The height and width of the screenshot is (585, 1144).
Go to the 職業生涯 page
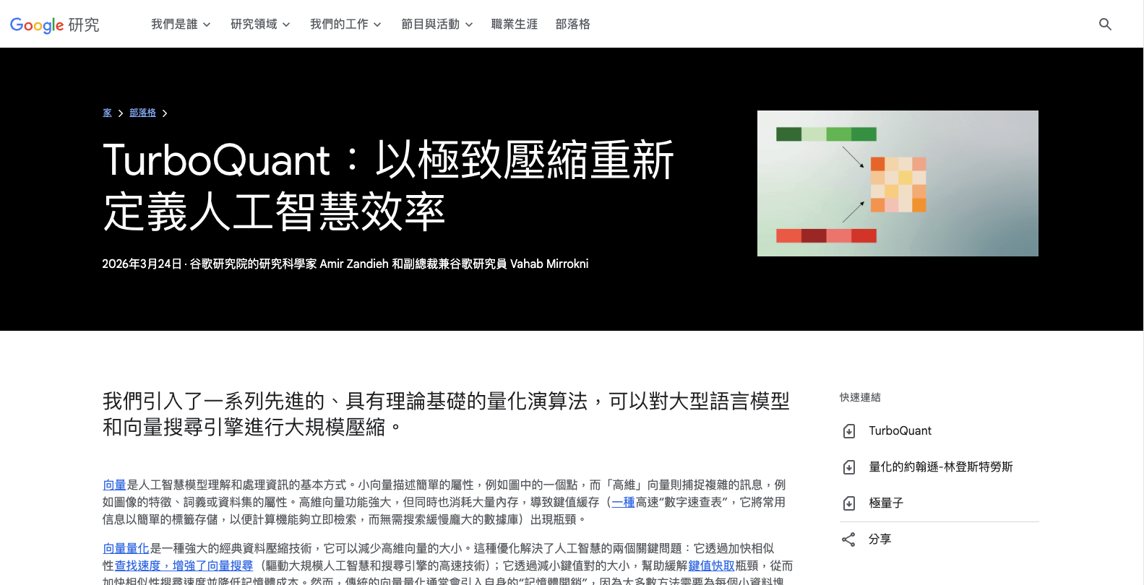pos(514,25)
